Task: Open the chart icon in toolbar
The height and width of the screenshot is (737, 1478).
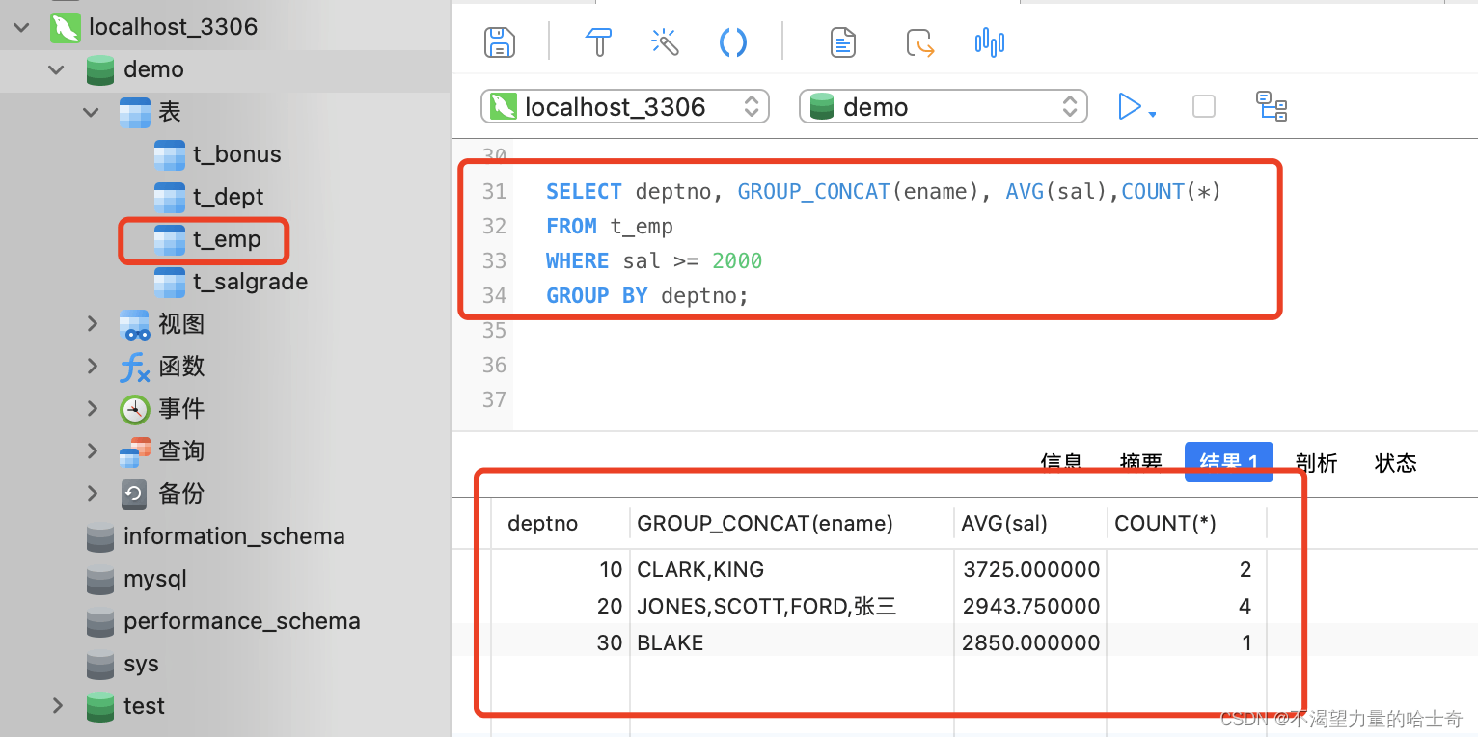Action: [x=989, y=42]
